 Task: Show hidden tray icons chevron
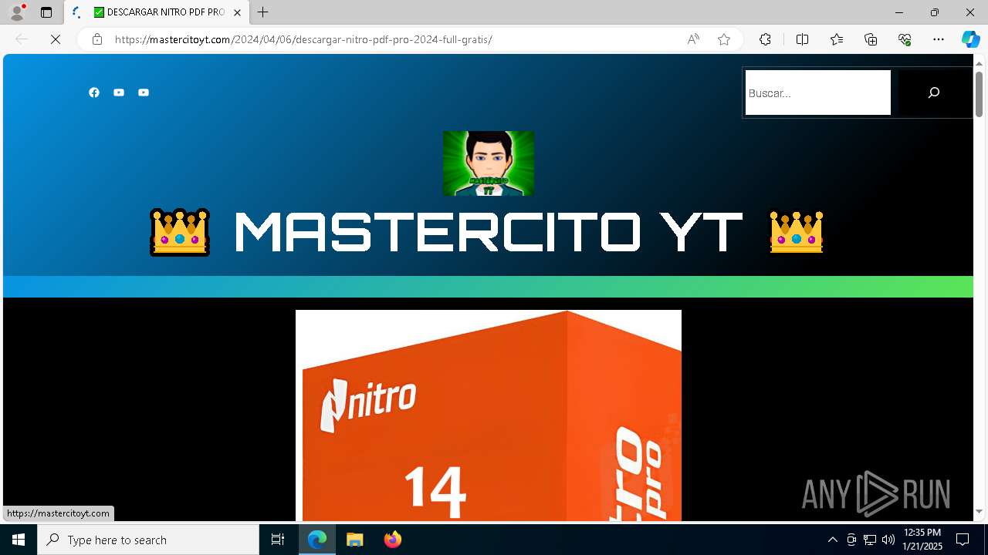pyautogui.click(x=833, y=540)
